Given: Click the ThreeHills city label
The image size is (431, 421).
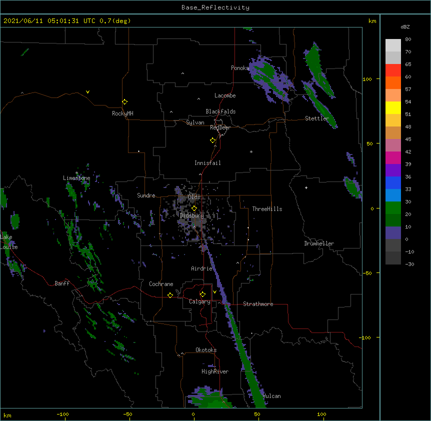Looking at the screenshot, I should 267,209.
